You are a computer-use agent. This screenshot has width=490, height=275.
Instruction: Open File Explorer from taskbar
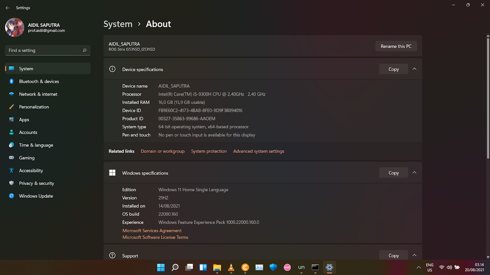(x=217, y=267)
